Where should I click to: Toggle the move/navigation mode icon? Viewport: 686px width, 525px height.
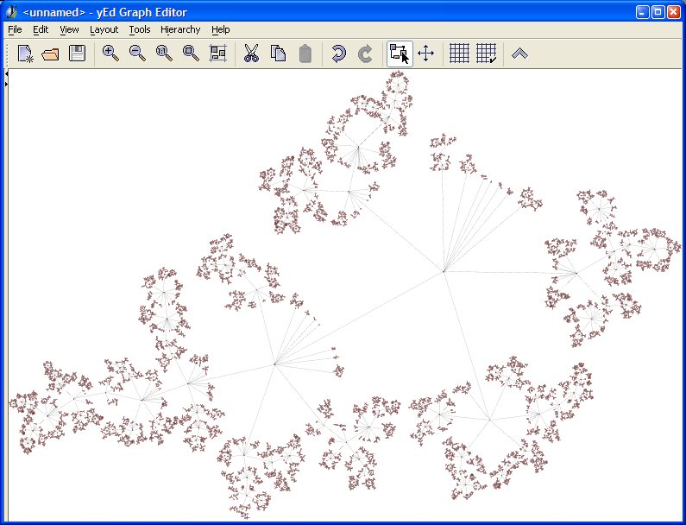425,54
